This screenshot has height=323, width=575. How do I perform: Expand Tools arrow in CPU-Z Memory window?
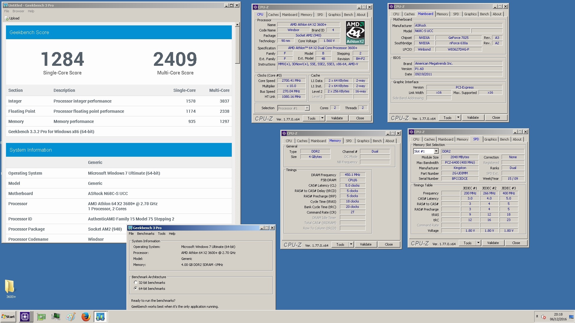351,244
